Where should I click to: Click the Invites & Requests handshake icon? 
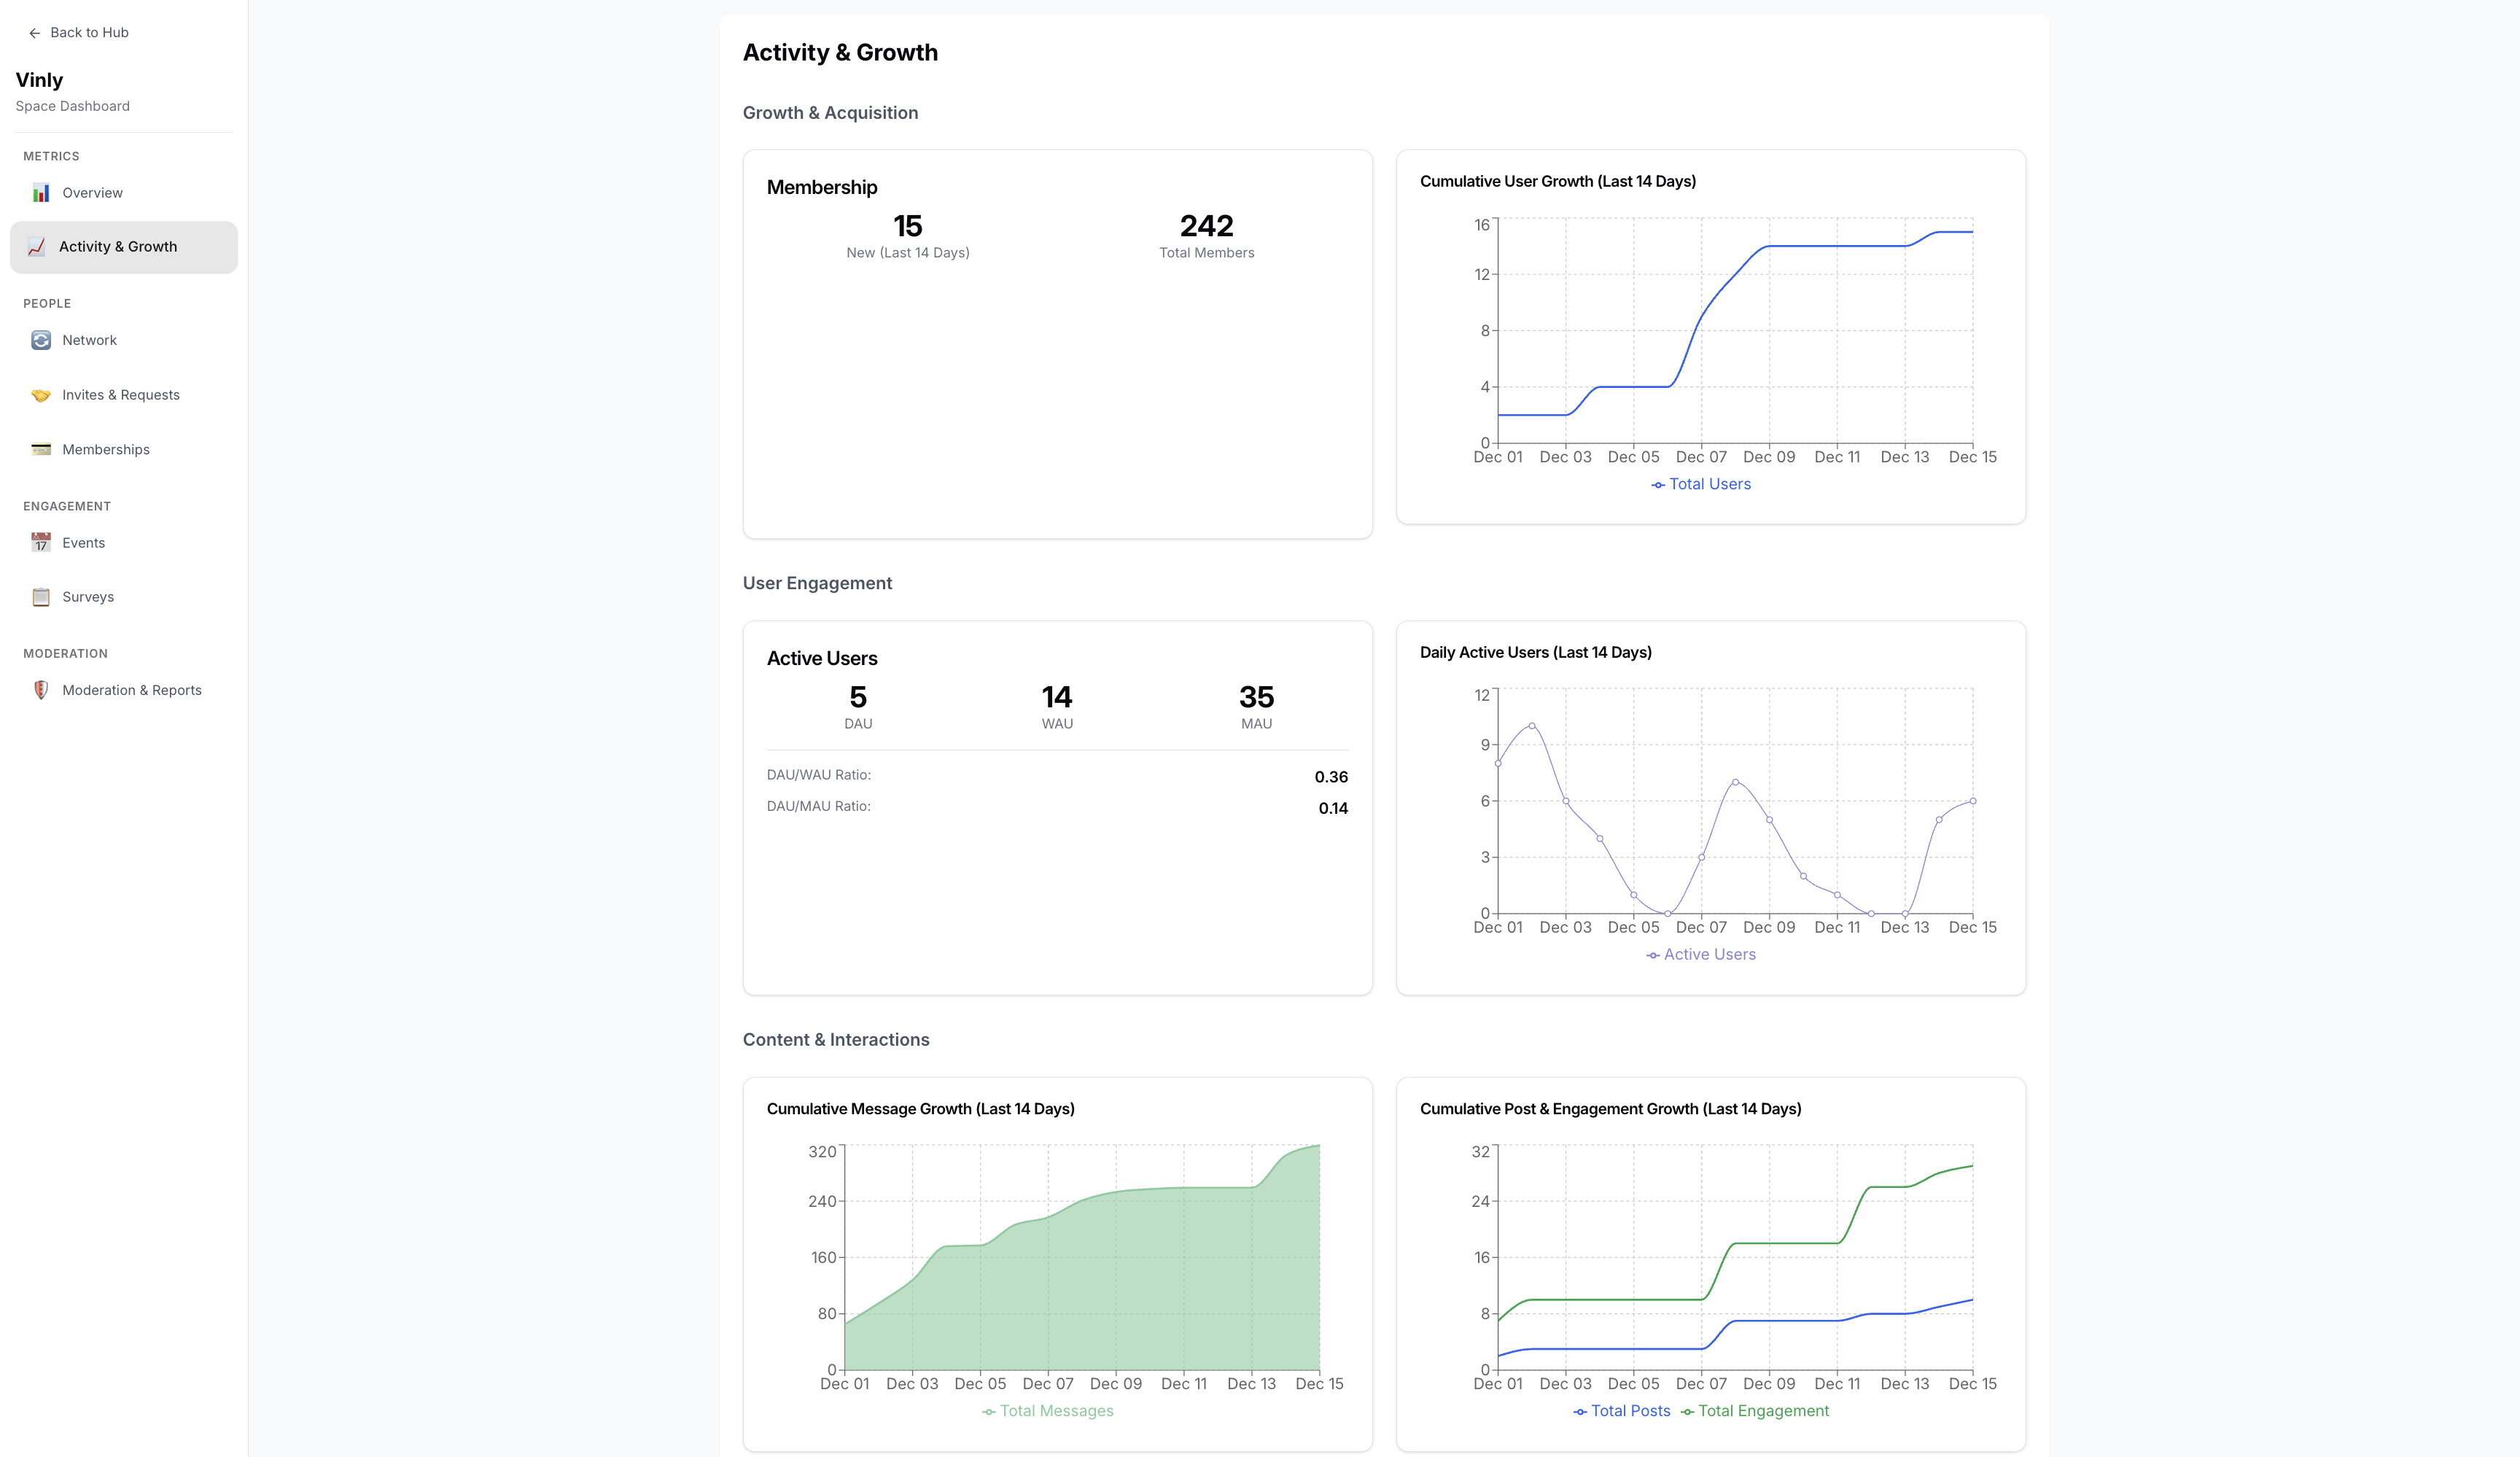coord(41,395)
